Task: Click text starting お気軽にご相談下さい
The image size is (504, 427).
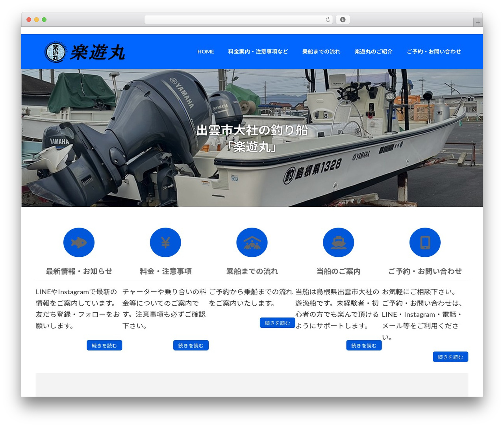Action: pyautogui.click(x=422, y=314)
